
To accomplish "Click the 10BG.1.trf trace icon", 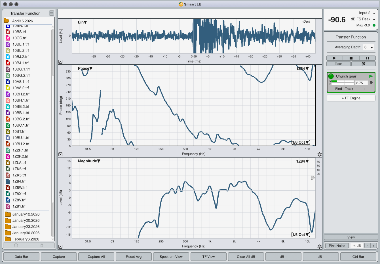I will (8, 69).
